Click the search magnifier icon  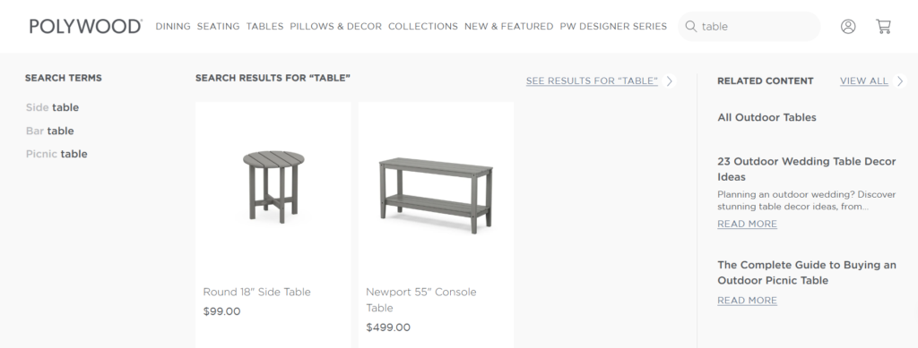(691, 26)
